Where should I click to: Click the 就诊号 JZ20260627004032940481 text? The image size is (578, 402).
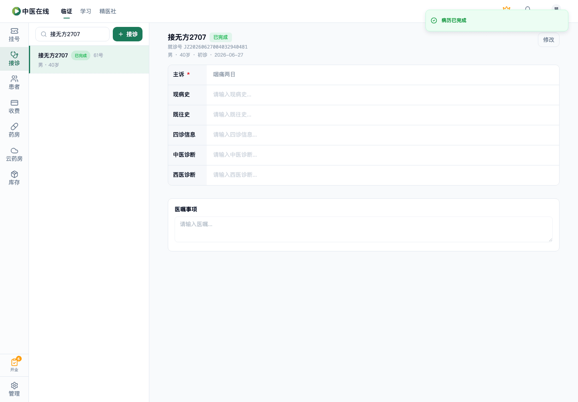click(208, 47)
